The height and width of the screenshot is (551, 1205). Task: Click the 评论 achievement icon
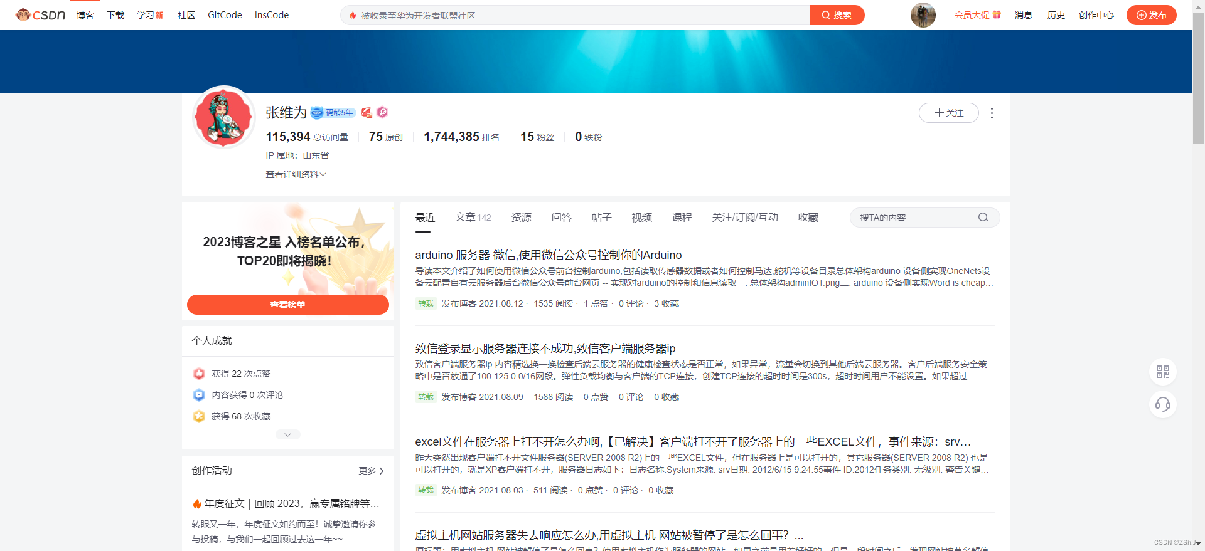tap(199, 395)
